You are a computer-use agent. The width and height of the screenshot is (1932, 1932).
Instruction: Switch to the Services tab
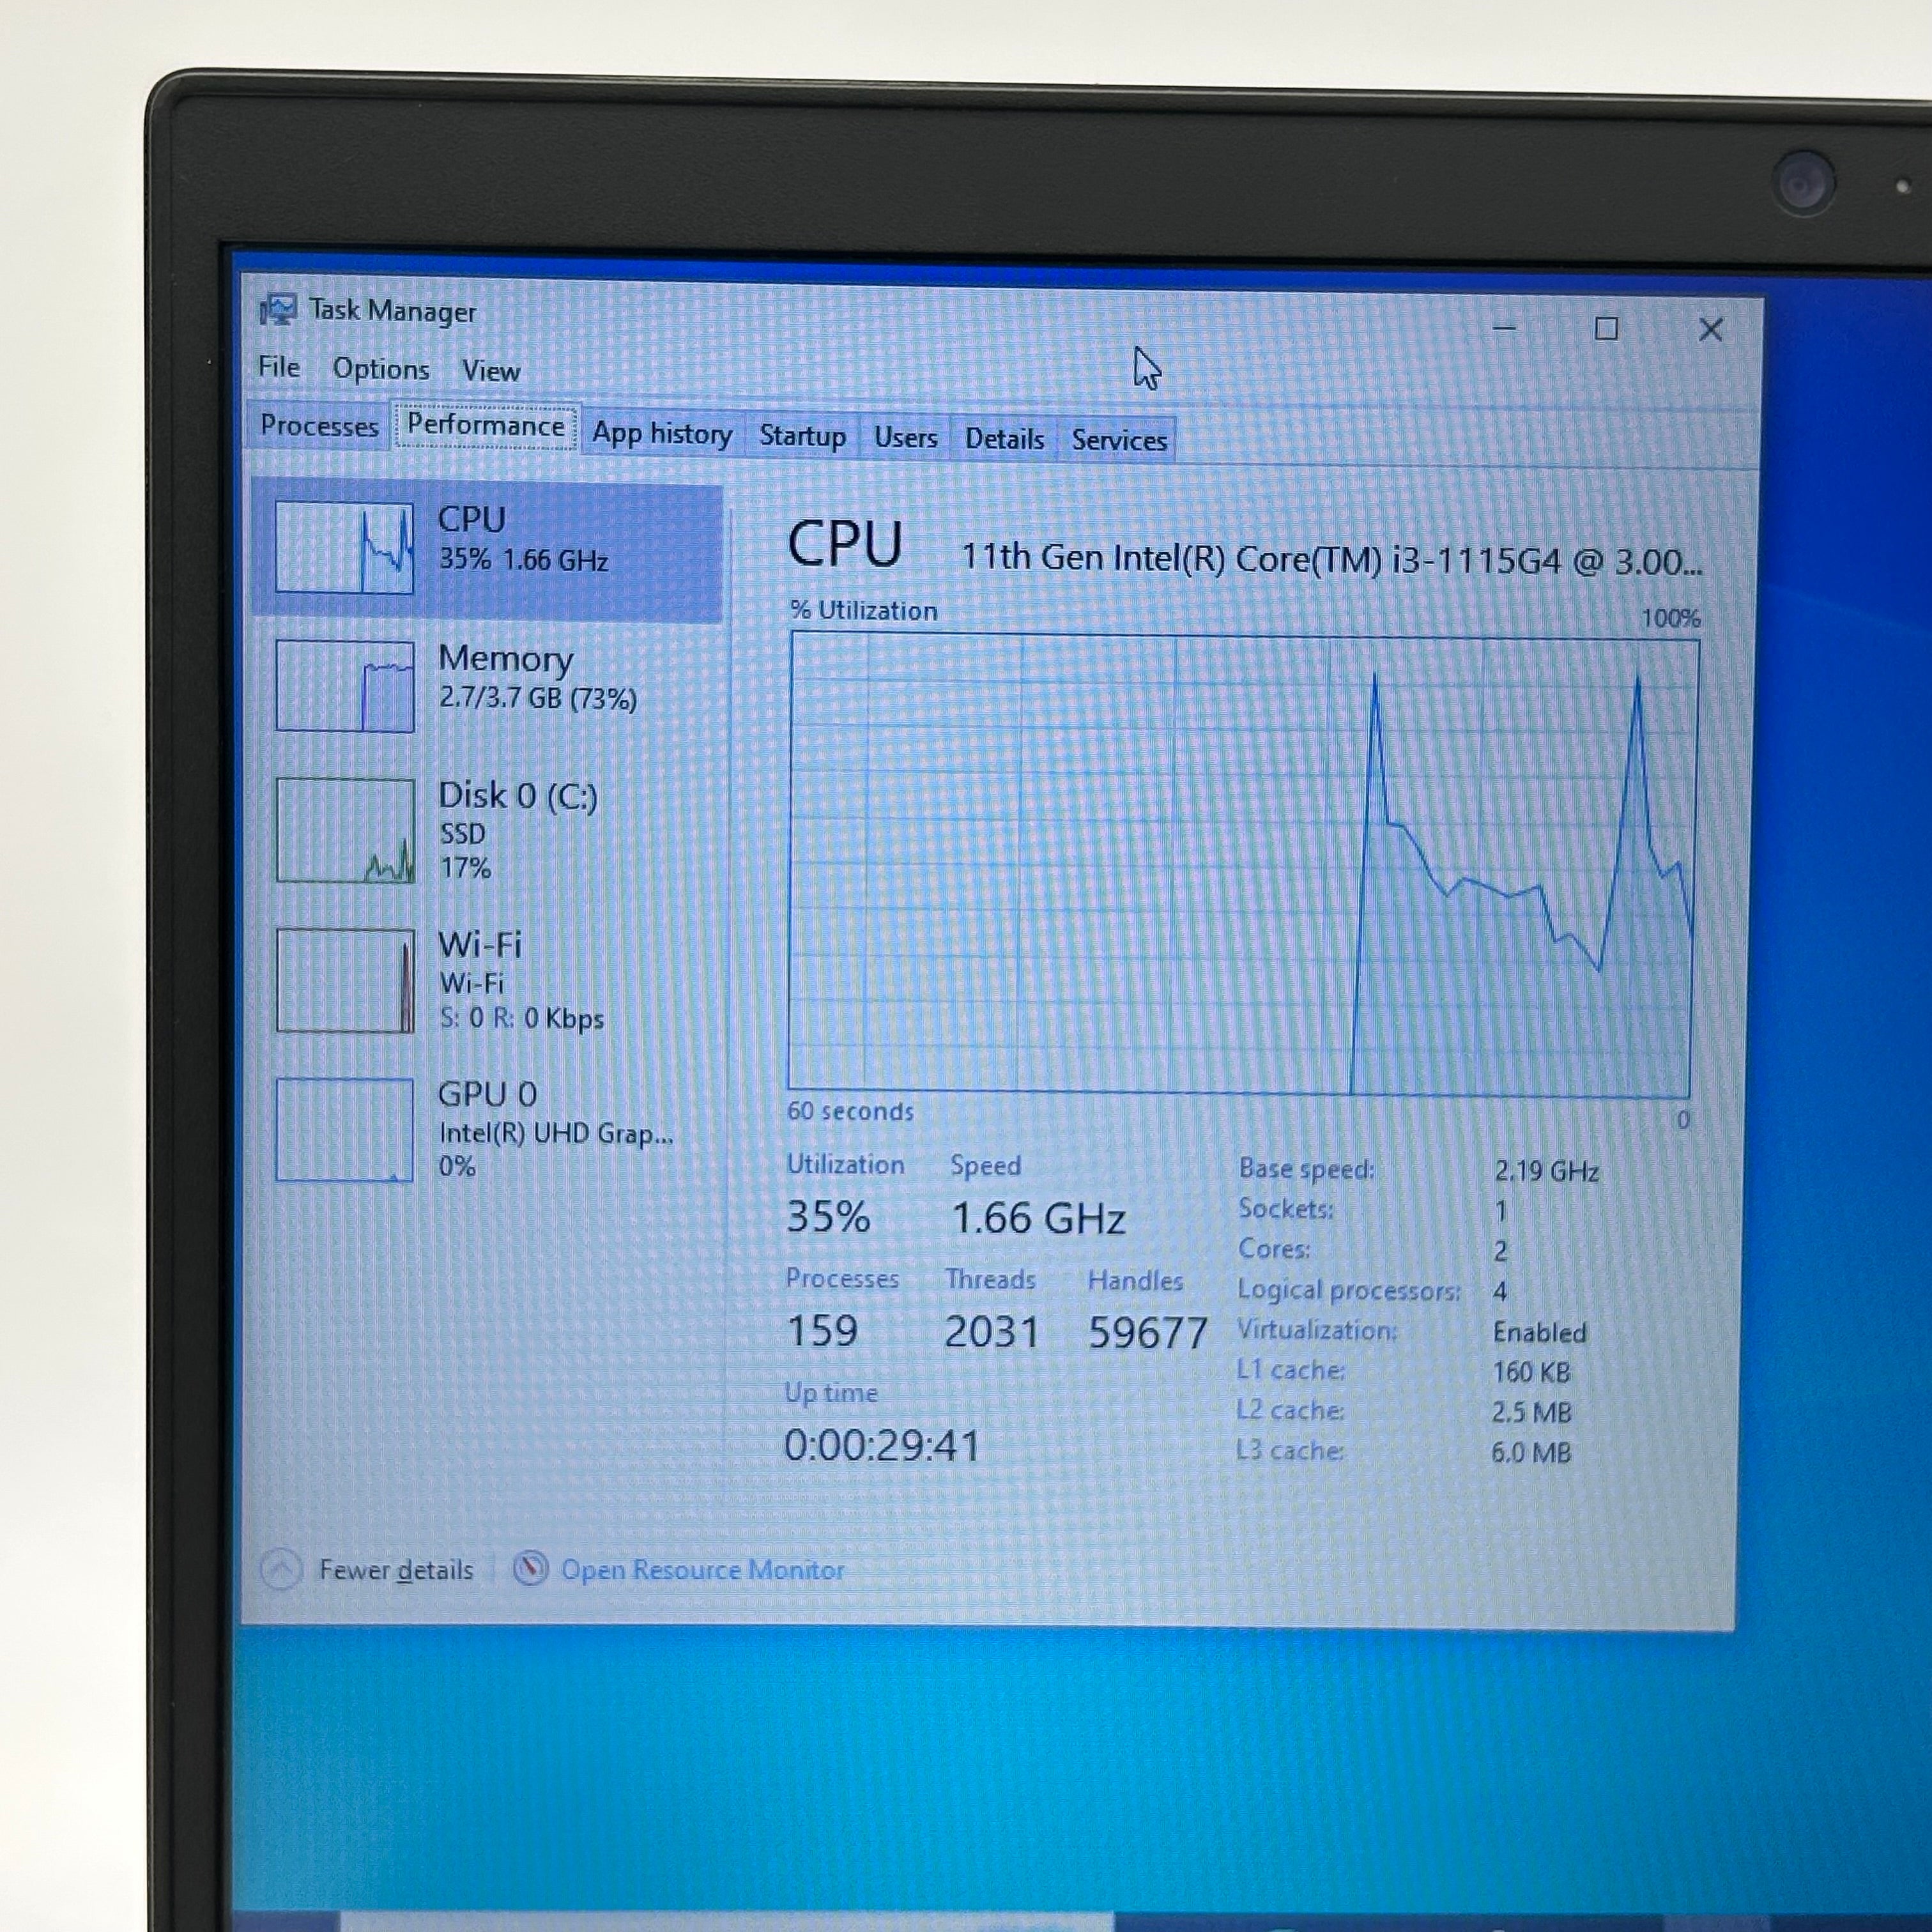point(1118,440)
